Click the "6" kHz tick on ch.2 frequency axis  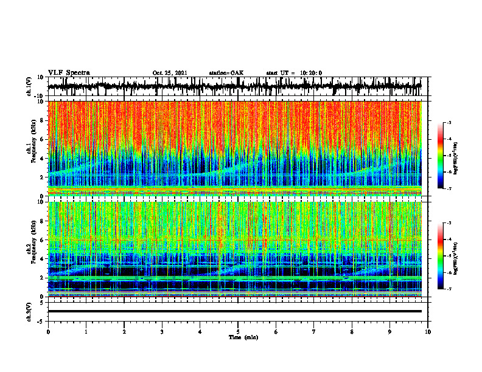tap(43, 240)
